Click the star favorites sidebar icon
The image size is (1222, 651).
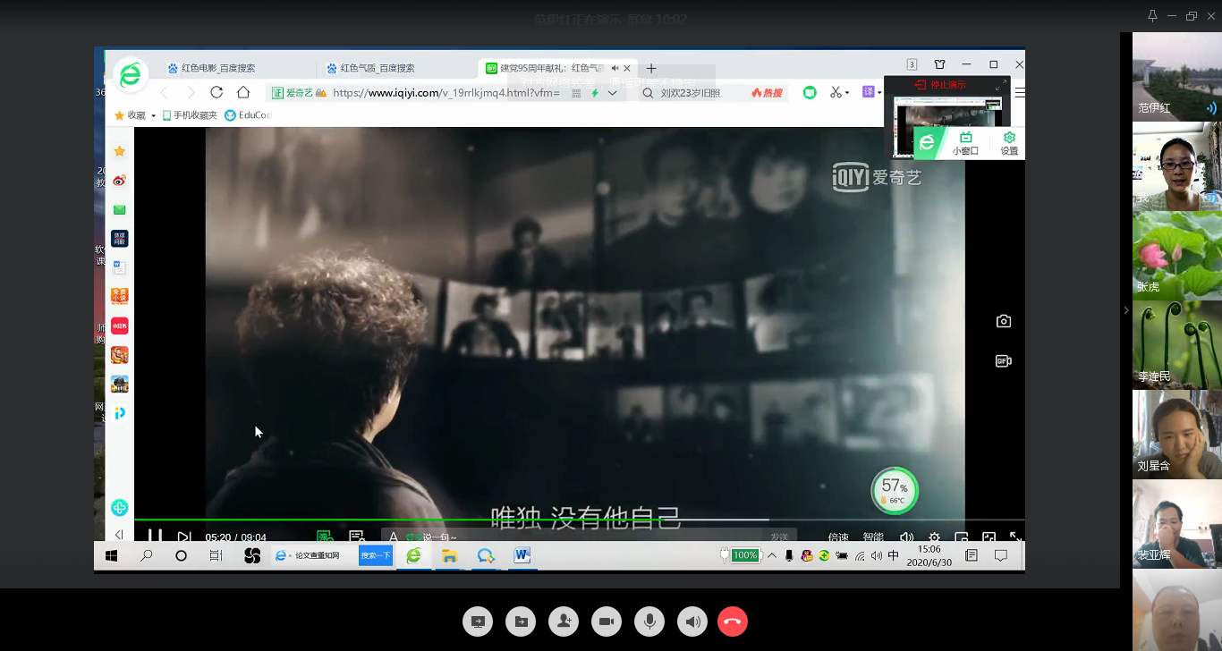click(120, 151)
